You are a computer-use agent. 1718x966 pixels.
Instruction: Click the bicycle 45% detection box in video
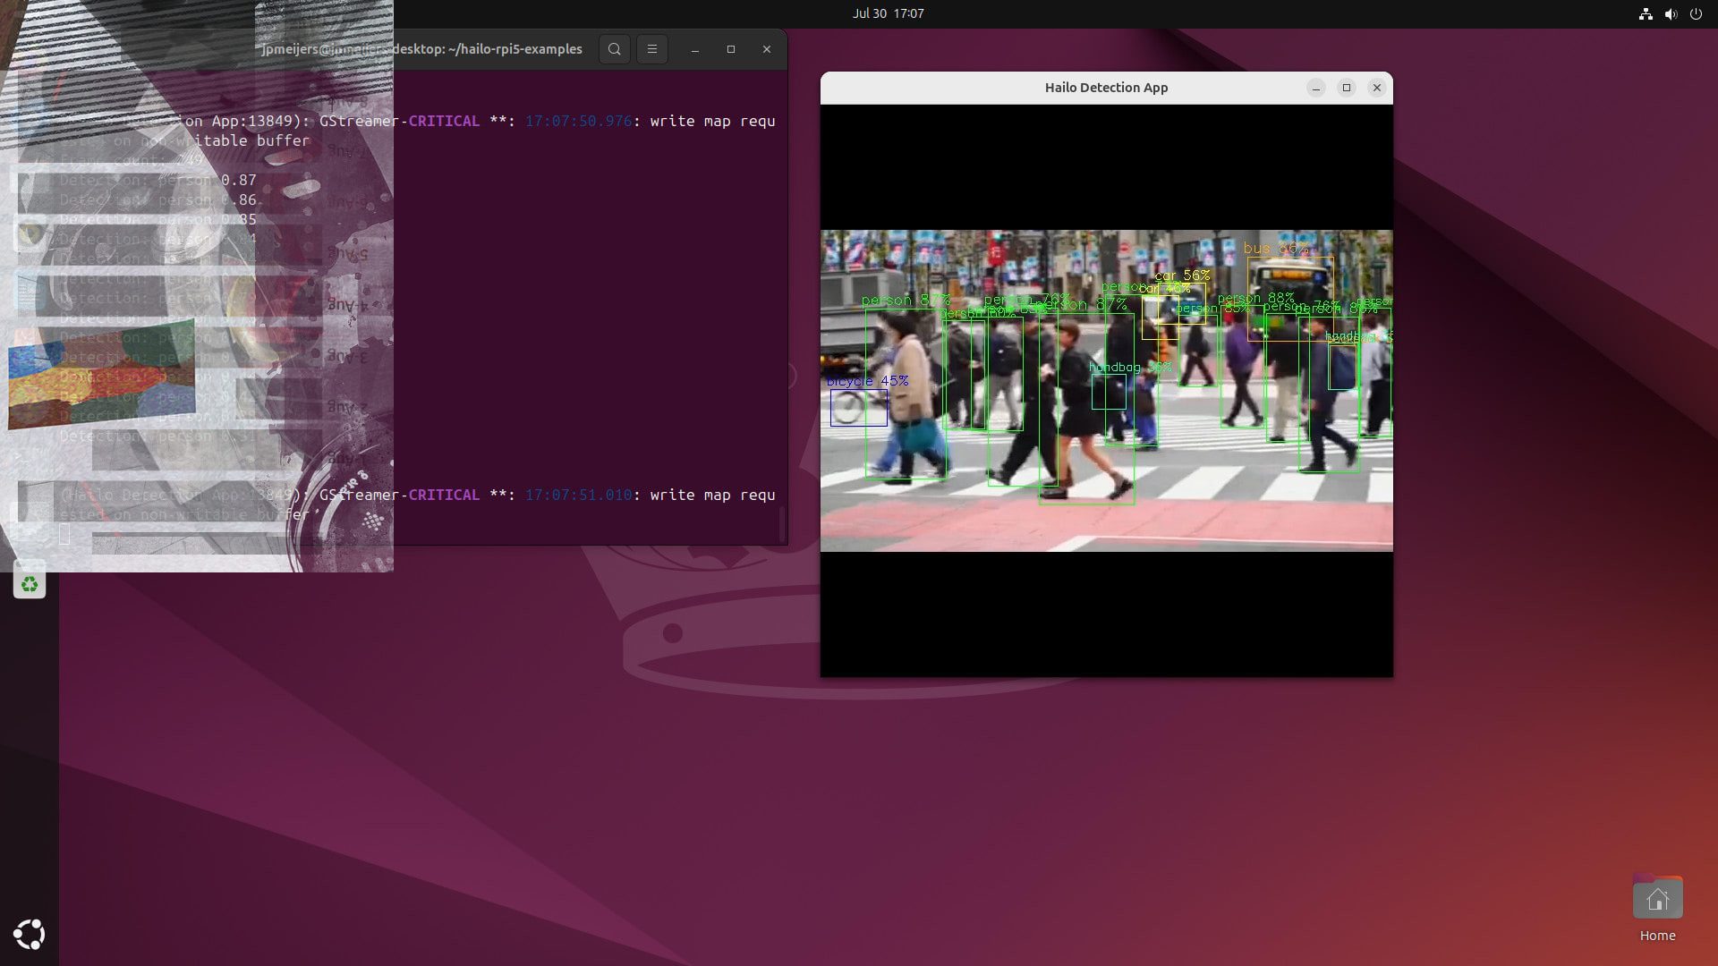coord(858,408)
